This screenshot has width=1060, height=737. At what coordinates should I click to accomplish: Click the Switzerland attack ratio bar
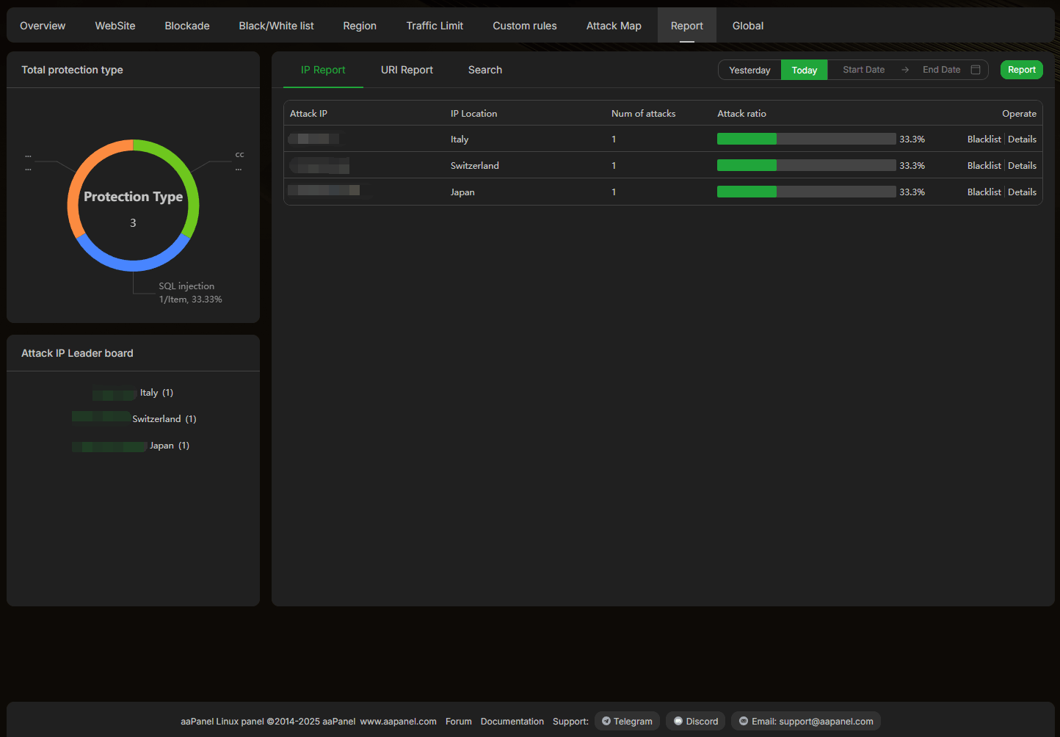click(806, 166)
